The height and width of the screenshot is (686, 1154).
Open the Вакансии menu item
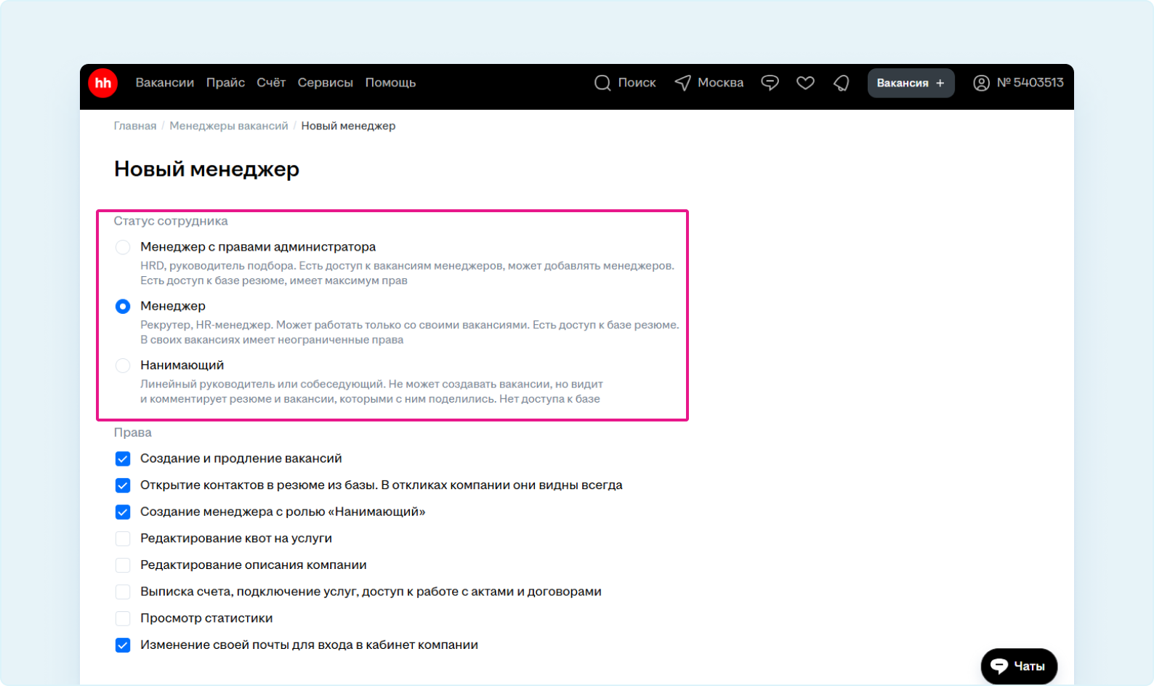click(x=165, y=83)
